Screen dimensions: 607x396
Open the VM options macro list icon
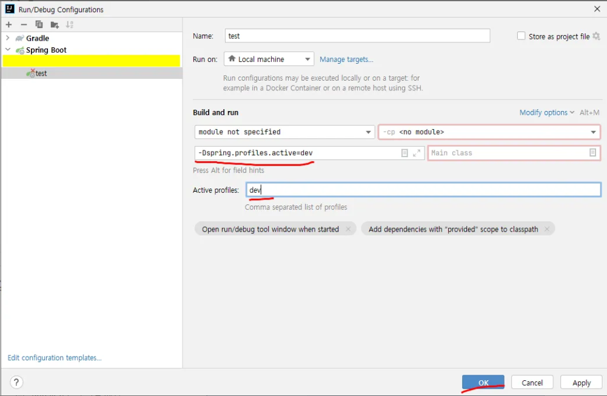[x=404, y=153]
